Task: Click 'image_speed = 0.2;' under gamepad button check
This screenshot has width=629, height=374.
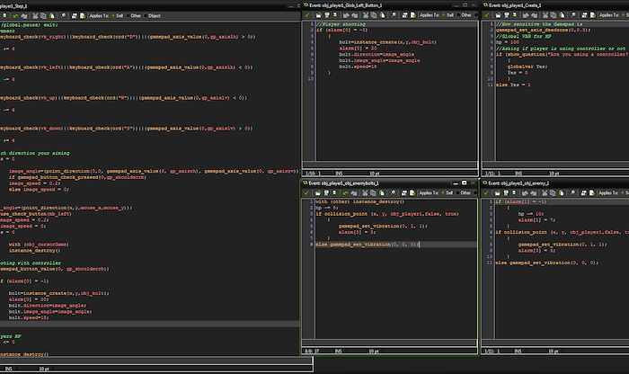Action: tap(34, 183)
